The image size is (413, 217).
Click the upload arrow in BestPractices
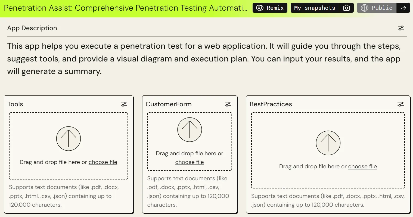click(328, 143)
